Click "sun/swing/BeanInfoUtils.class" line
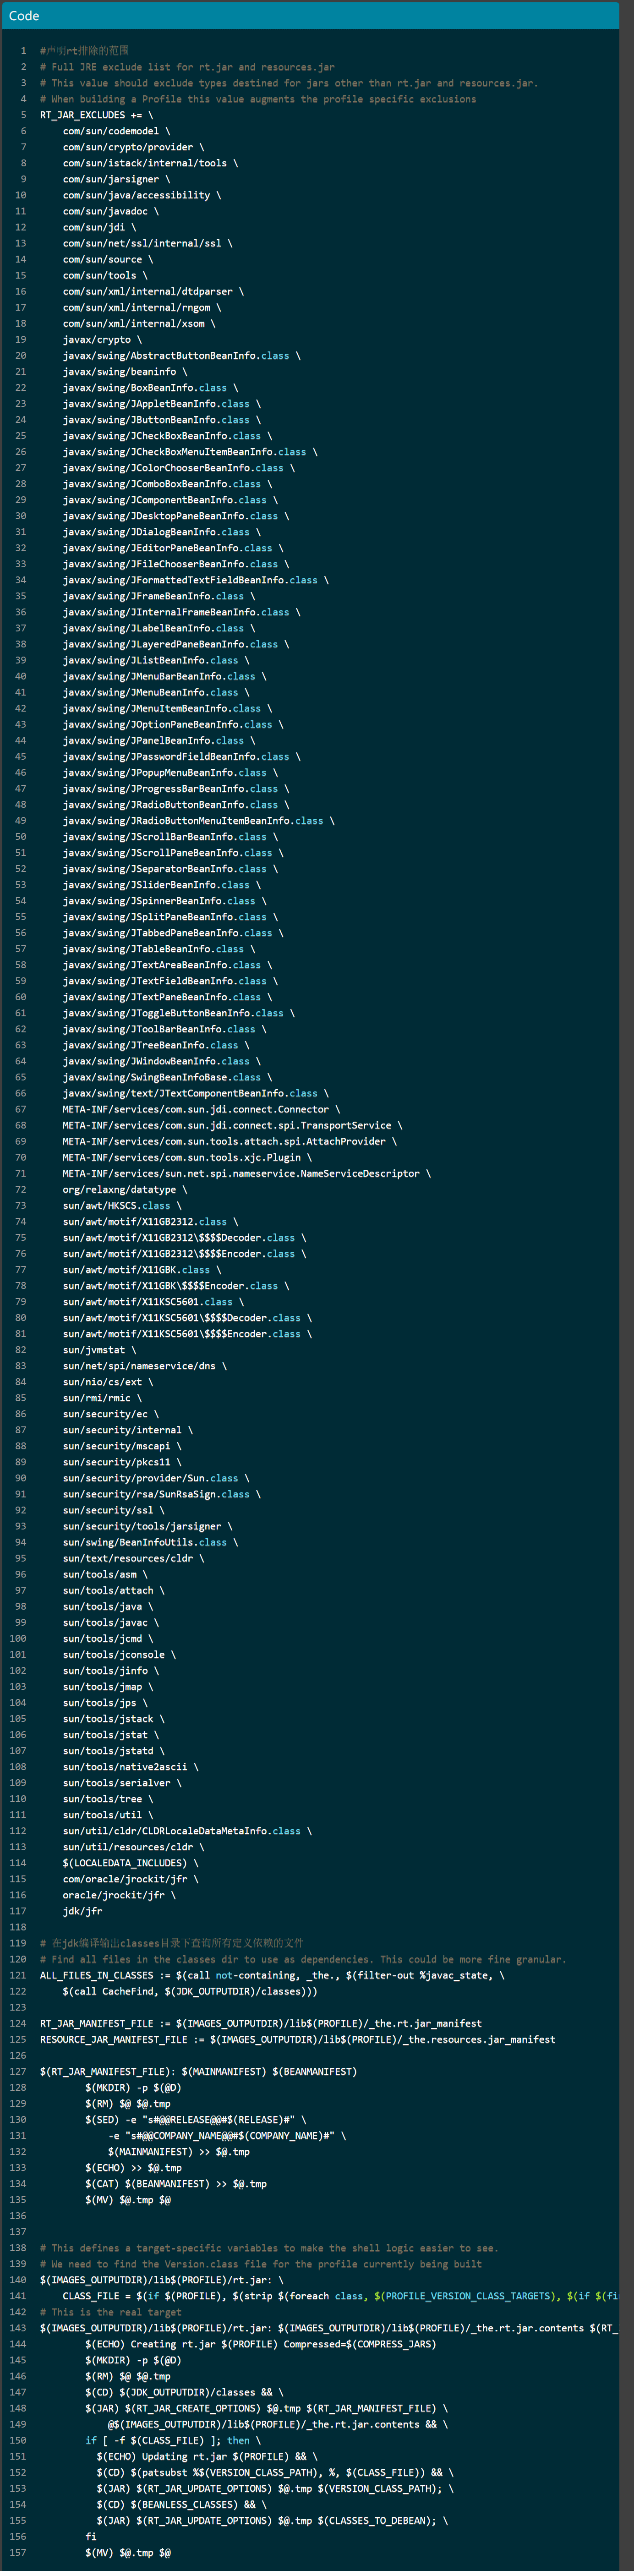634x2571 pixels. point(150,1542)
